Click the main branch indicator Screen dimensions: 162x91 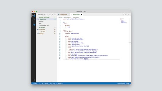pyautogui.click(x=35, y=83)
